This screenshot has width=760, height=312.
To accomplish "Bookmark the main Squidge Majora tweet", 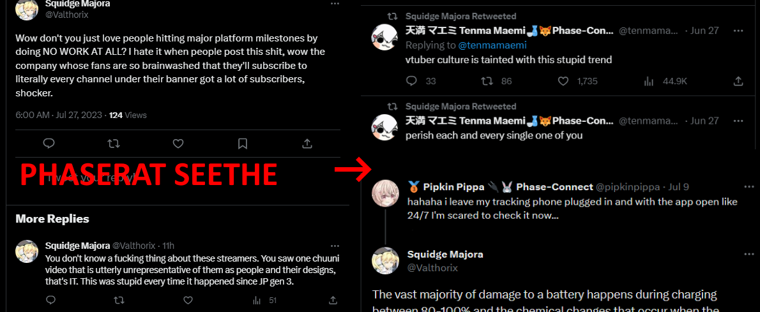I will point(242,144).
